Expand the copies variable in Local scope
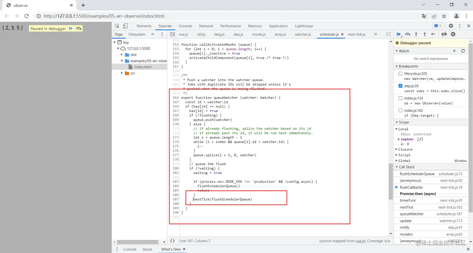 [399, 139]
